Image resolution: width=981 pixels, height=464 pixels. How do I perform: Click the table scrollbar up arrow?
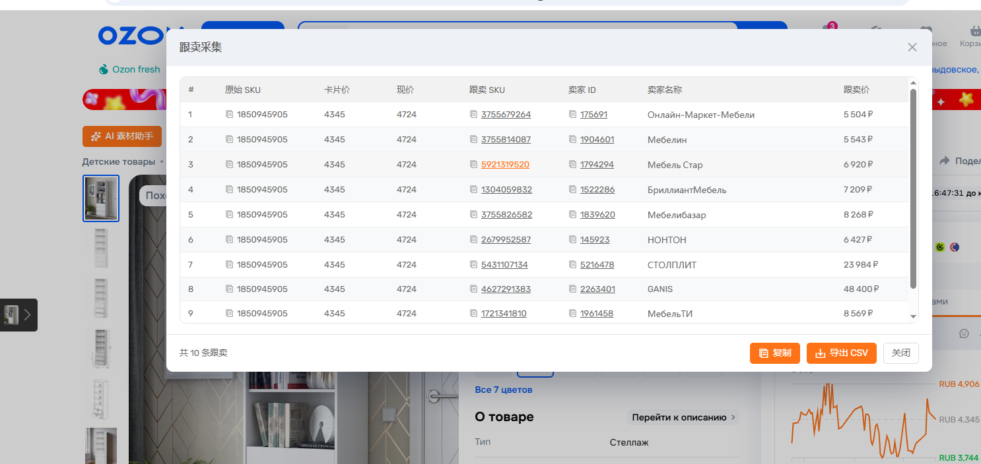point(914,82)
